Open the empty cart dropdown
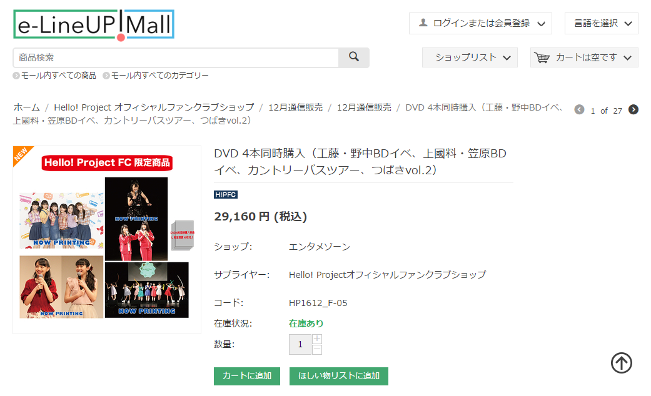This screenshot has height=396, width=651. 584,57
